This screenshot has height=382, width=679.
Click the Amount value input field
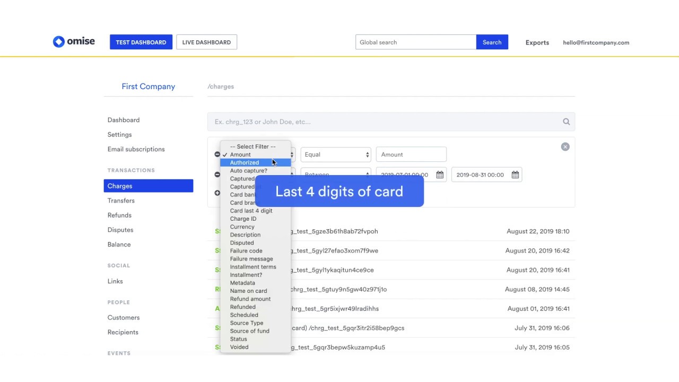(x=411, y=154)
